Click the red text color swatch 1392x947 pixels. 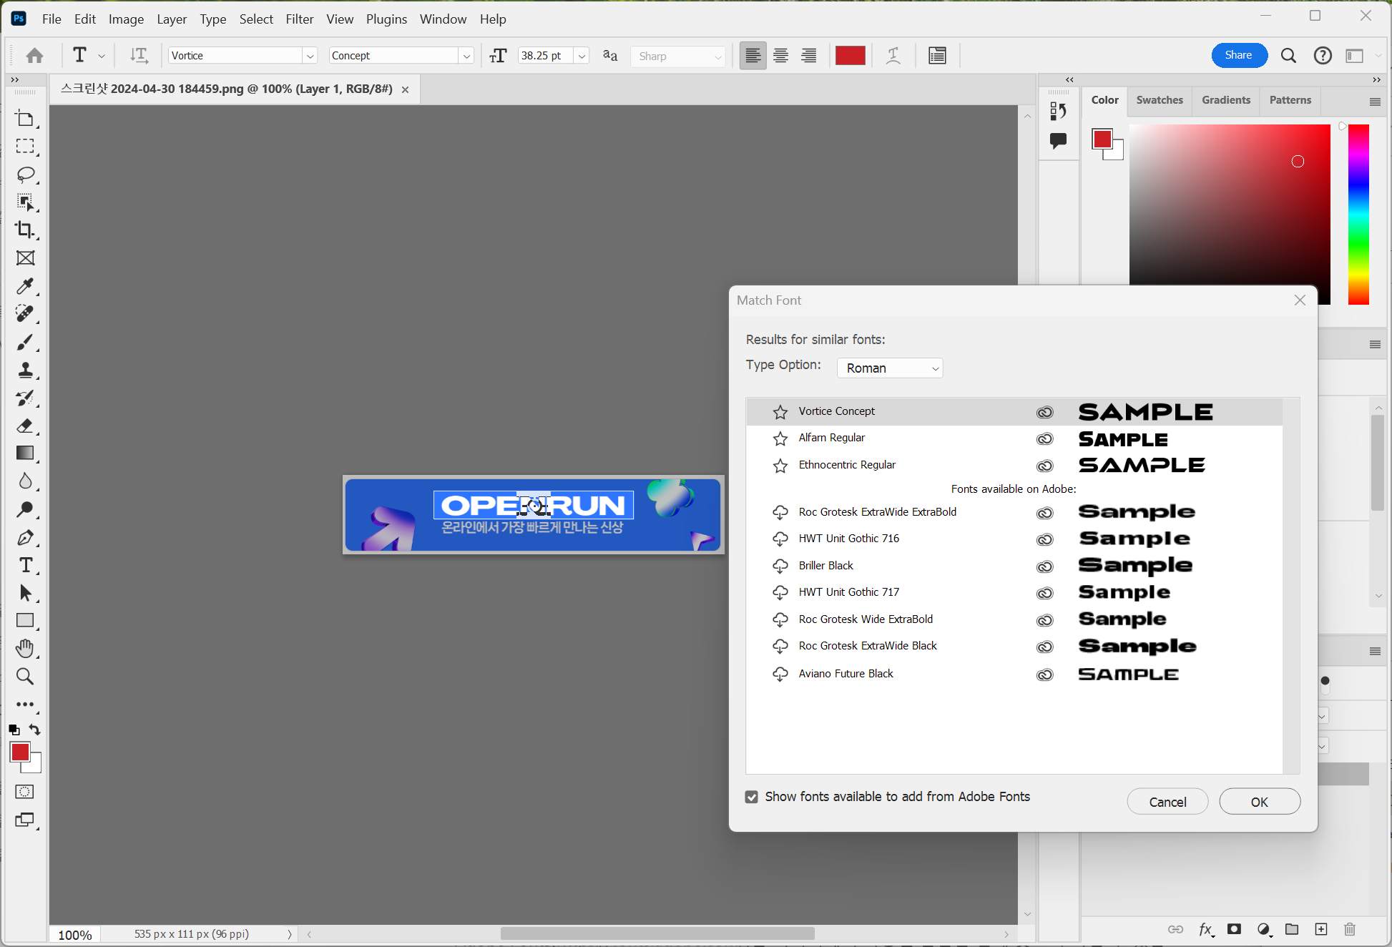click(x=850, y=56)
